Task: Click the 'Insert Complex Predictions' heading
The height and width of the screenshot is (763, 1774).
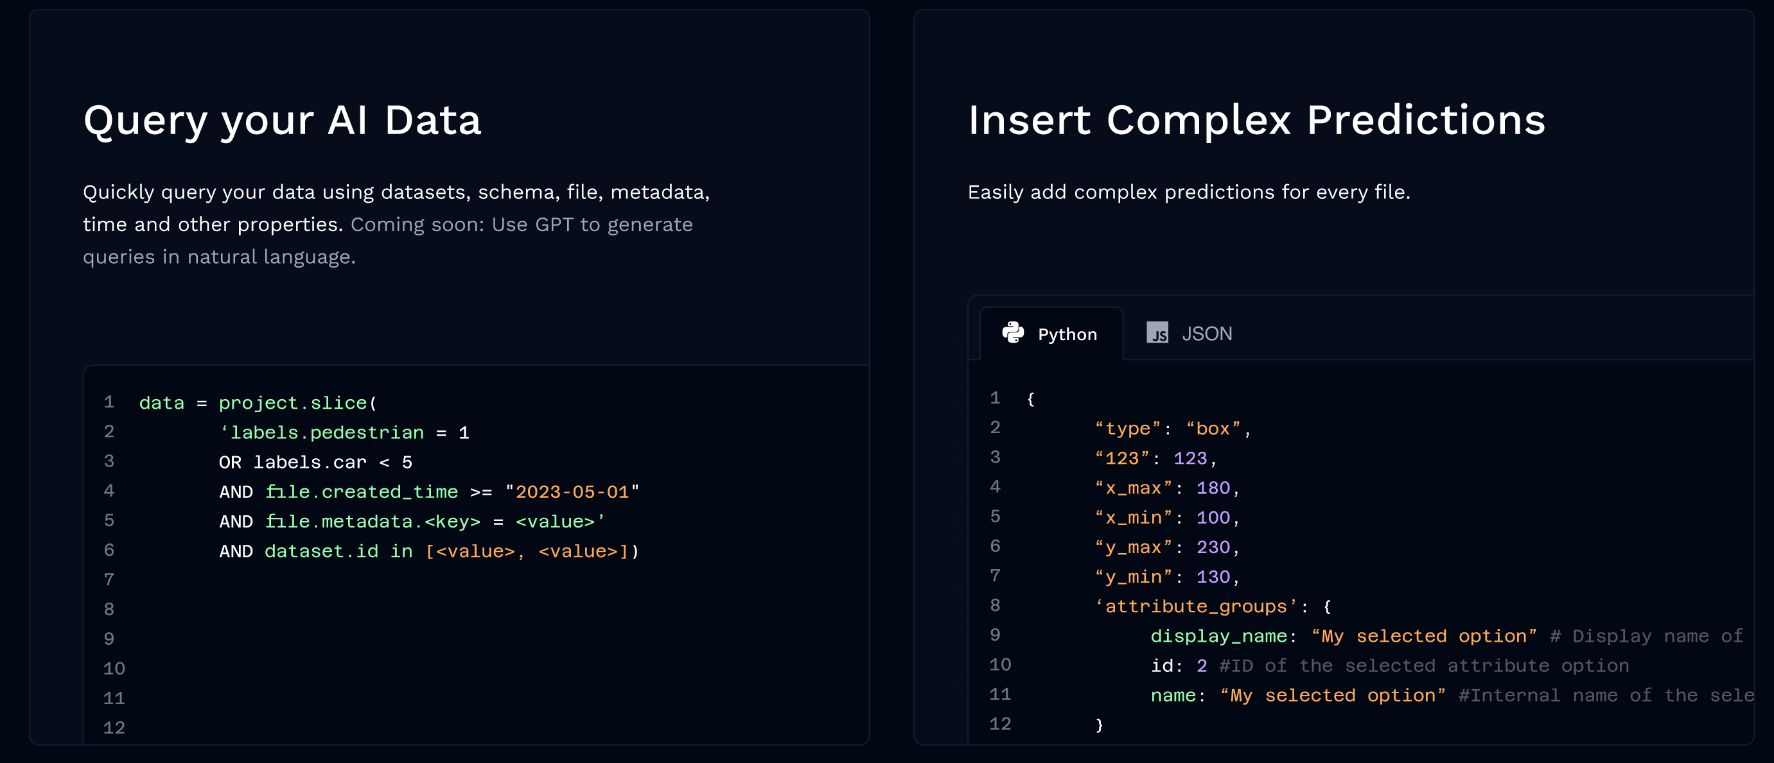Action: [x=1256, y=121]
